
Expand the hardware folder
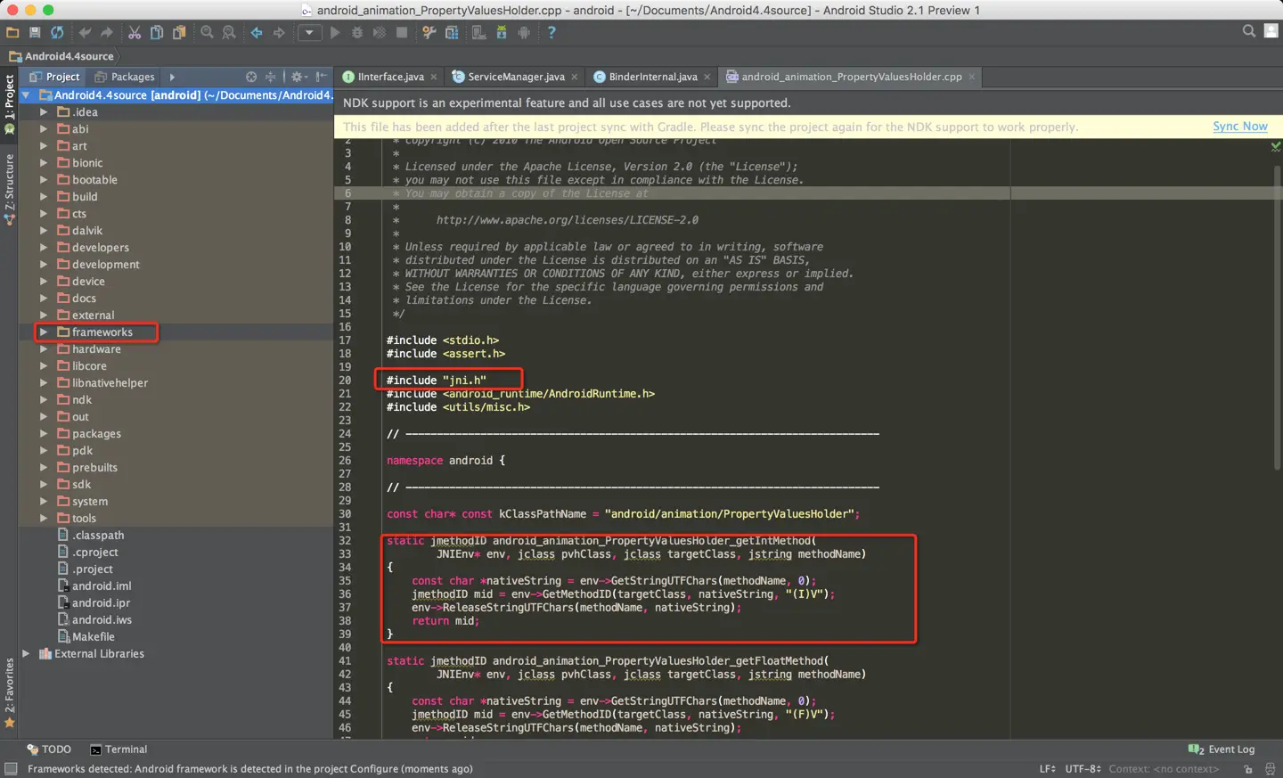(44, 349)
